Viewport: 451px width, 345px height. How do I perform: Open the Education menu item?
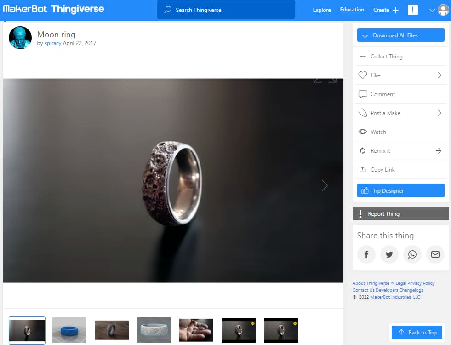[352, 10]
